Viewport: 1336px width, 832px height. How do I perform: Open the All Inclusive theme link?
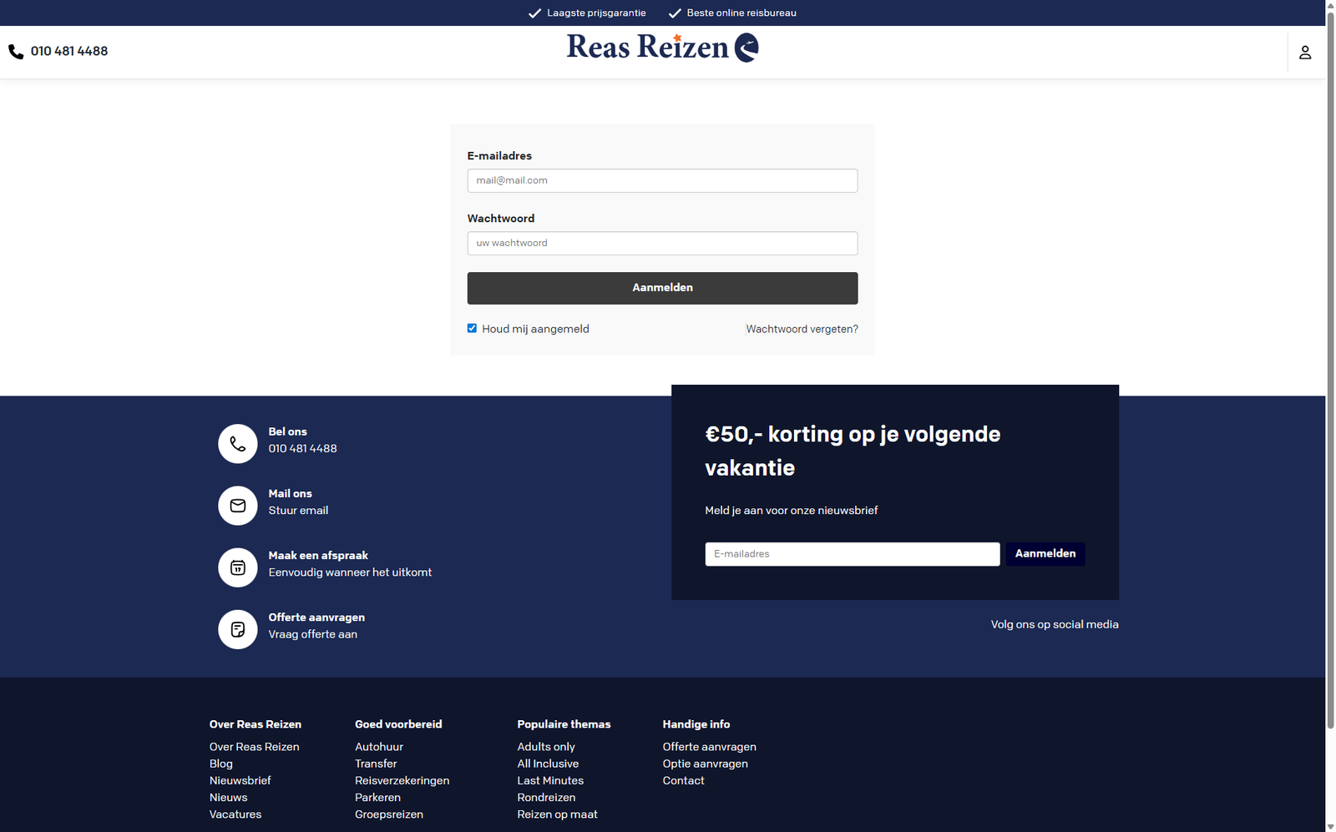tap(548, 764)
